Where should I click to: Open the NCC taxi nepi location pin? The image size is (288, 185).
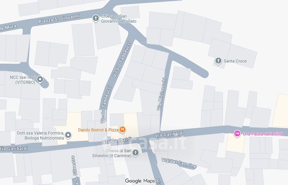tap(40, 80)
